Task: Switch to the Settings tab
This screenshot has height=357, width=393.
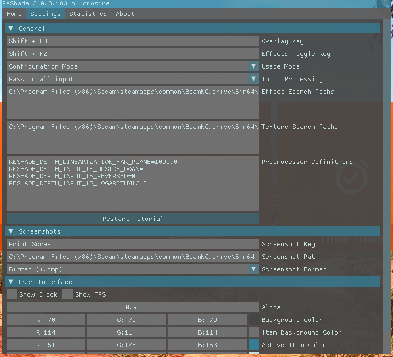Action: (x=45, y=14)
